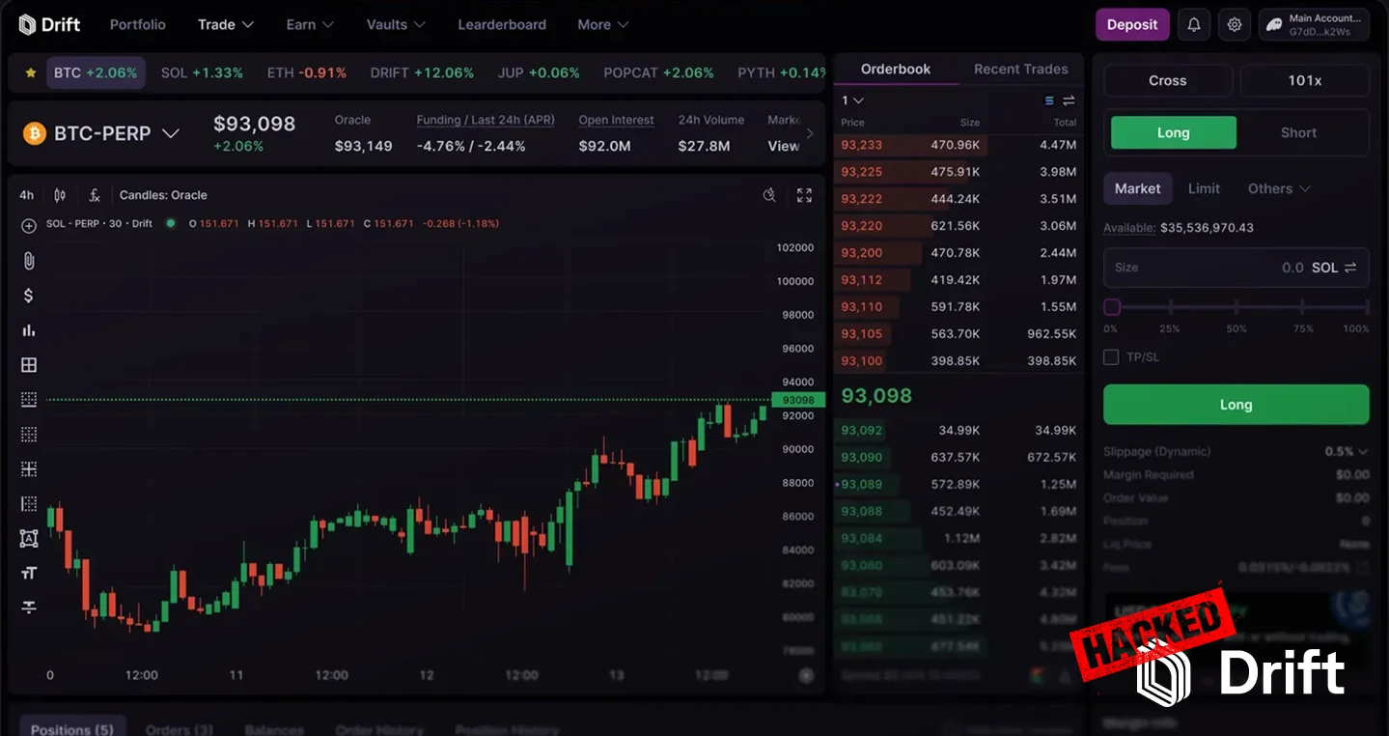
Task: Click the notification bell icon
Action: [1194, 25]
